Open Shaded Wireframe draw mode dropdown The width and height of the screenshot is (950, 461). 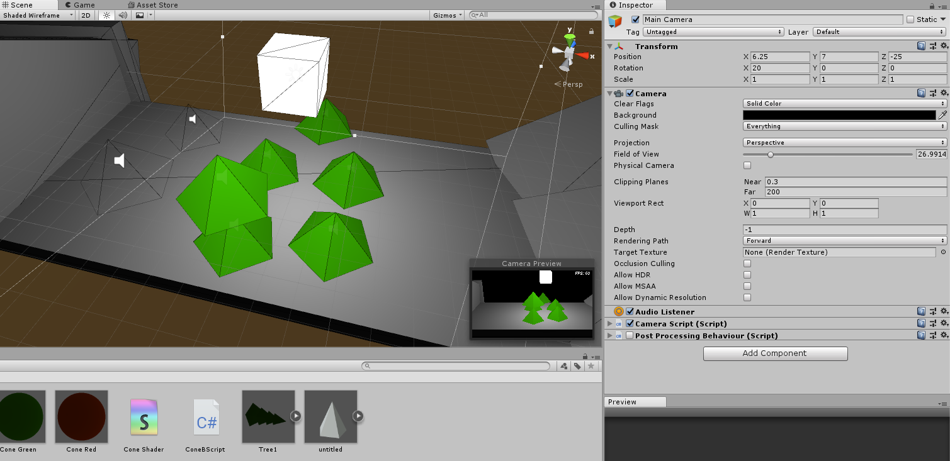click(x=38, y=15)
